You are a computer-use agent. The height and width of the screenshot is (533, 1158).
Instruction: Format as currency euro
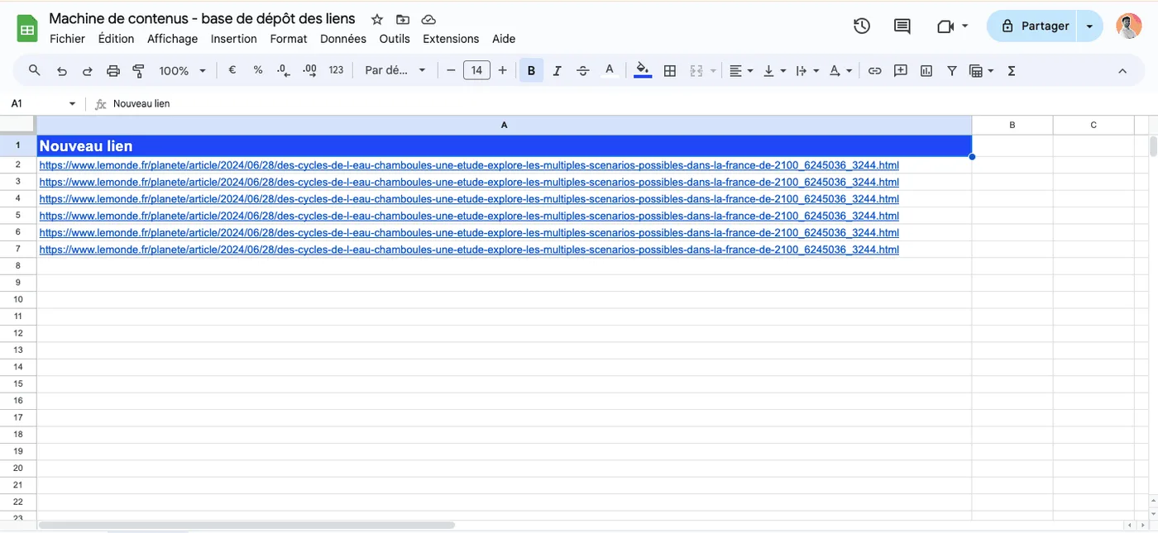pos(232,70)
